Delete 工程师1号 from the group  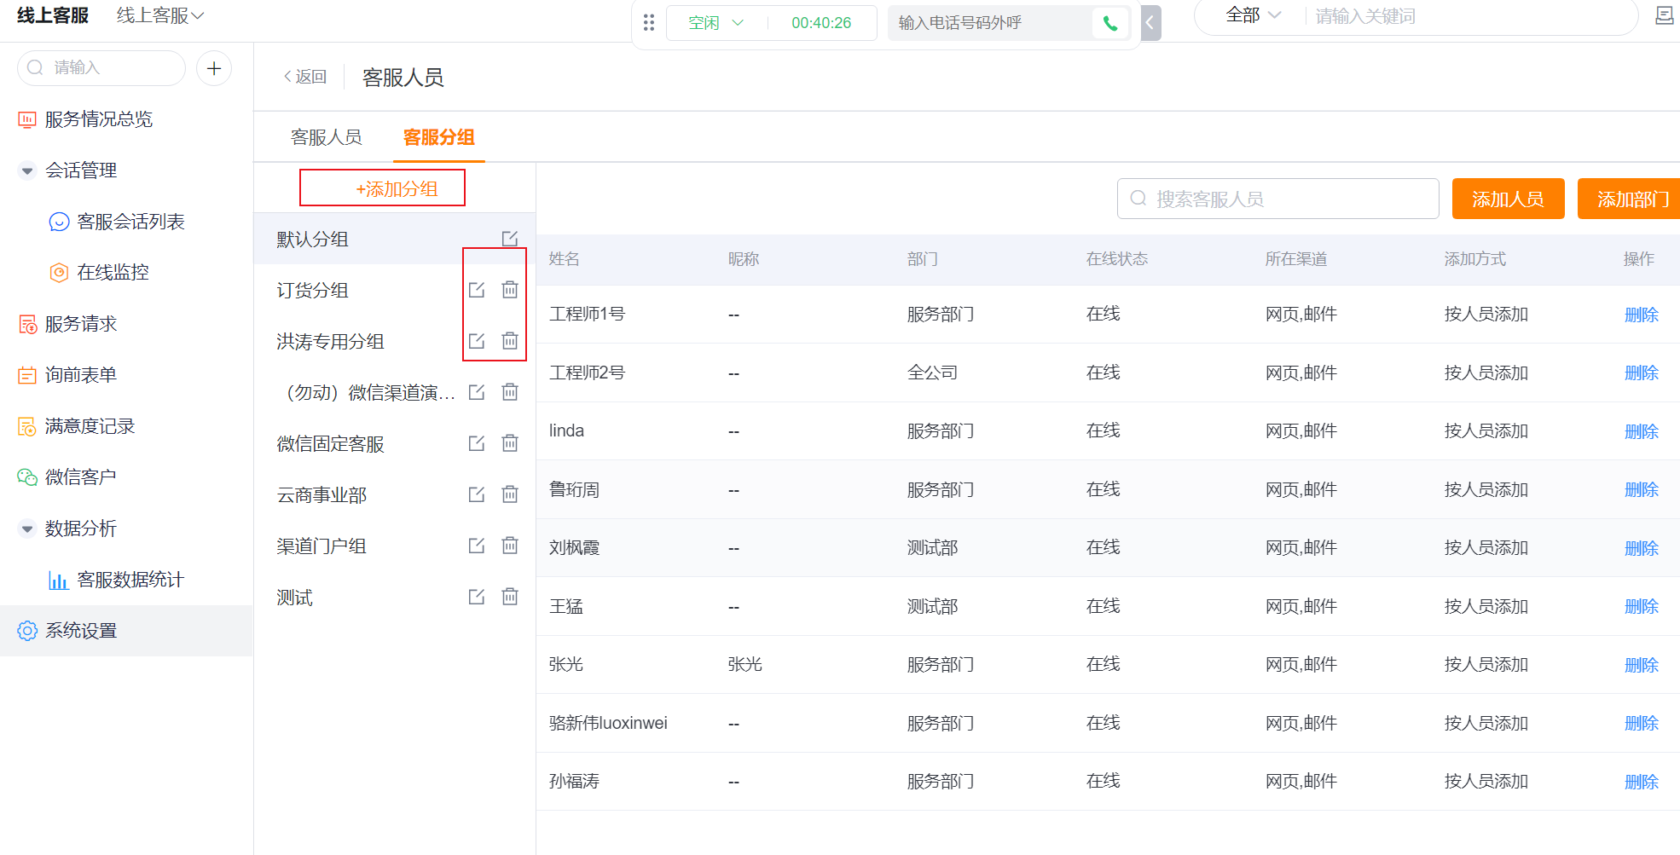click(1642, 315)
